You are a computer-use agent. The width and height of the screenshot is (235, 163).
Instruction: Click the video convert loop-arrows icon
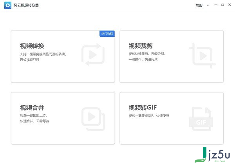tap(93, 54)
